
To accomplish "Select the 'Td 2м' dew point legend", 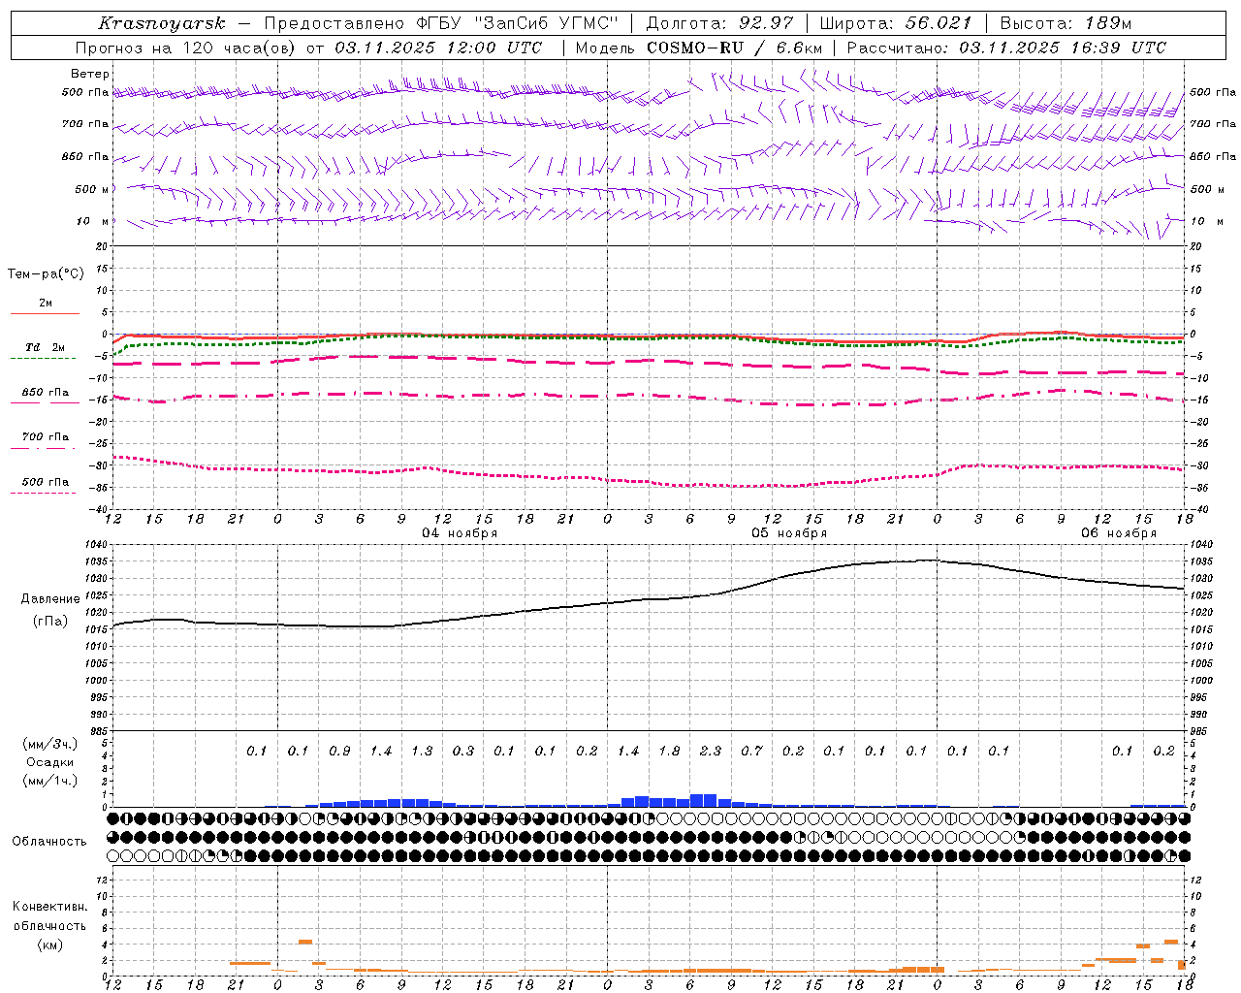I will coord(45,347).
